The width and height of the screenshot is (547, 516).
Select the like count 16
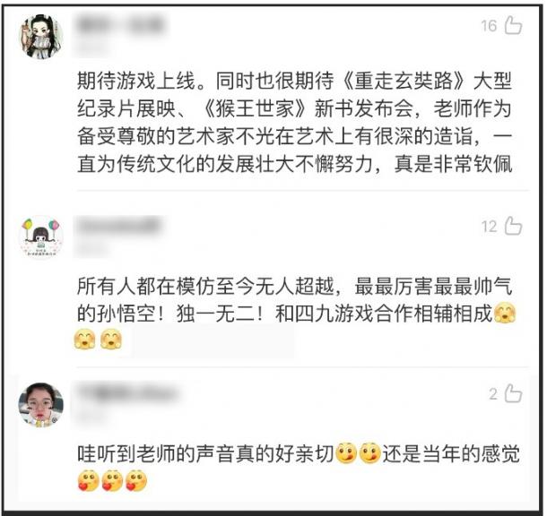[x=489, y=26]
